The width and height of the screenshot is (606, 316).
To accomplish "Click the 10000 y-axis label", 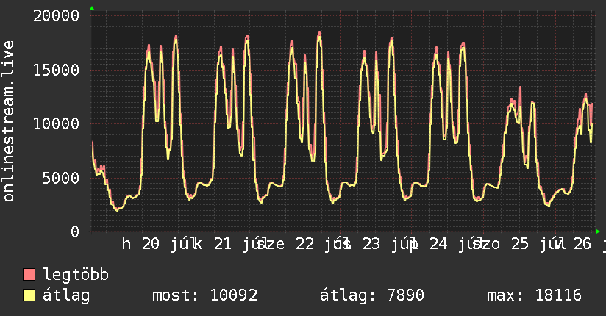I will (56, 124).
